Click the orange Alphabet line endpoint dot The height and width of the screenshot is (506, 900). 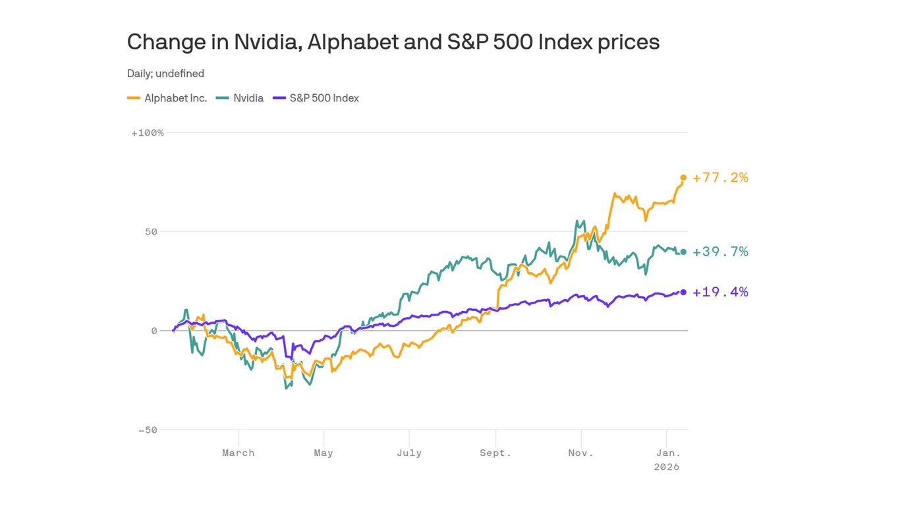click(683, 178)
